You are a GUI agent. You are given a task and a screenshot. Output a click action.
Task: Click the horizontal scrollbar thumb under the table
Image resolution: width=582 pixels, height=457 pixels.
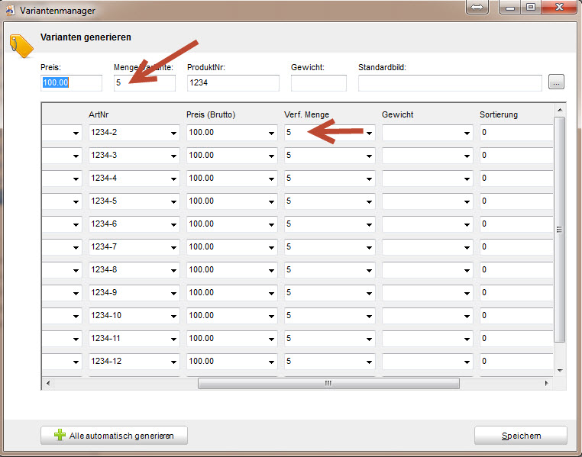(328, 383)
